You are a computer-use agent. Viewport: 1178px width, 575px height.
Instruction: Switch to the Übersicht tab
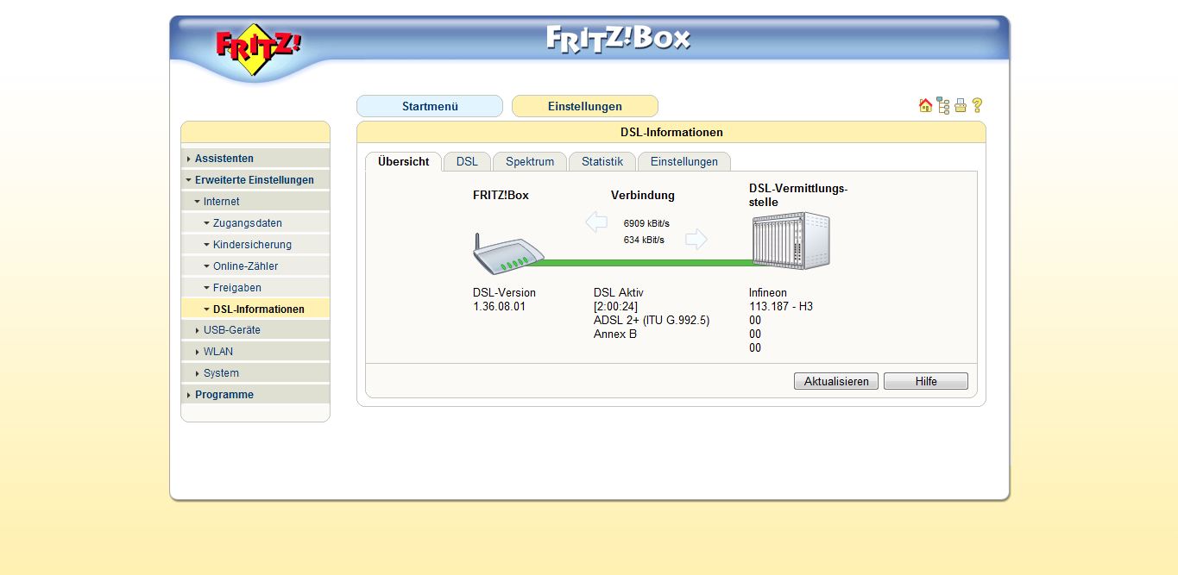pos(403,161)
